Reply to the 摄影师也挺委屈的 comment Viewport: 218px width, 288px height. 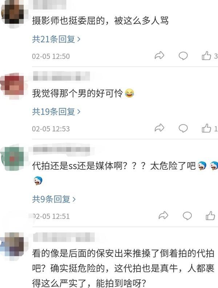(183, 56)
